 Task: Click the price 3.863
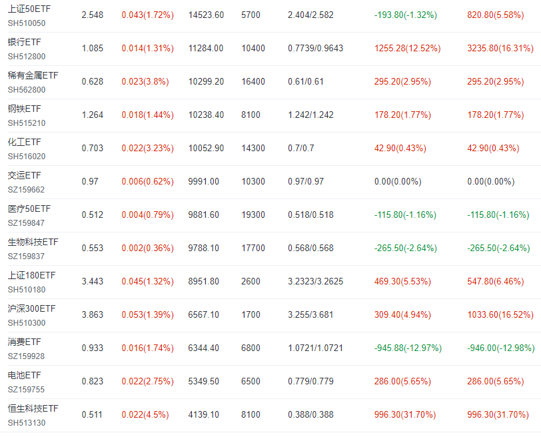tap(93, 315)
